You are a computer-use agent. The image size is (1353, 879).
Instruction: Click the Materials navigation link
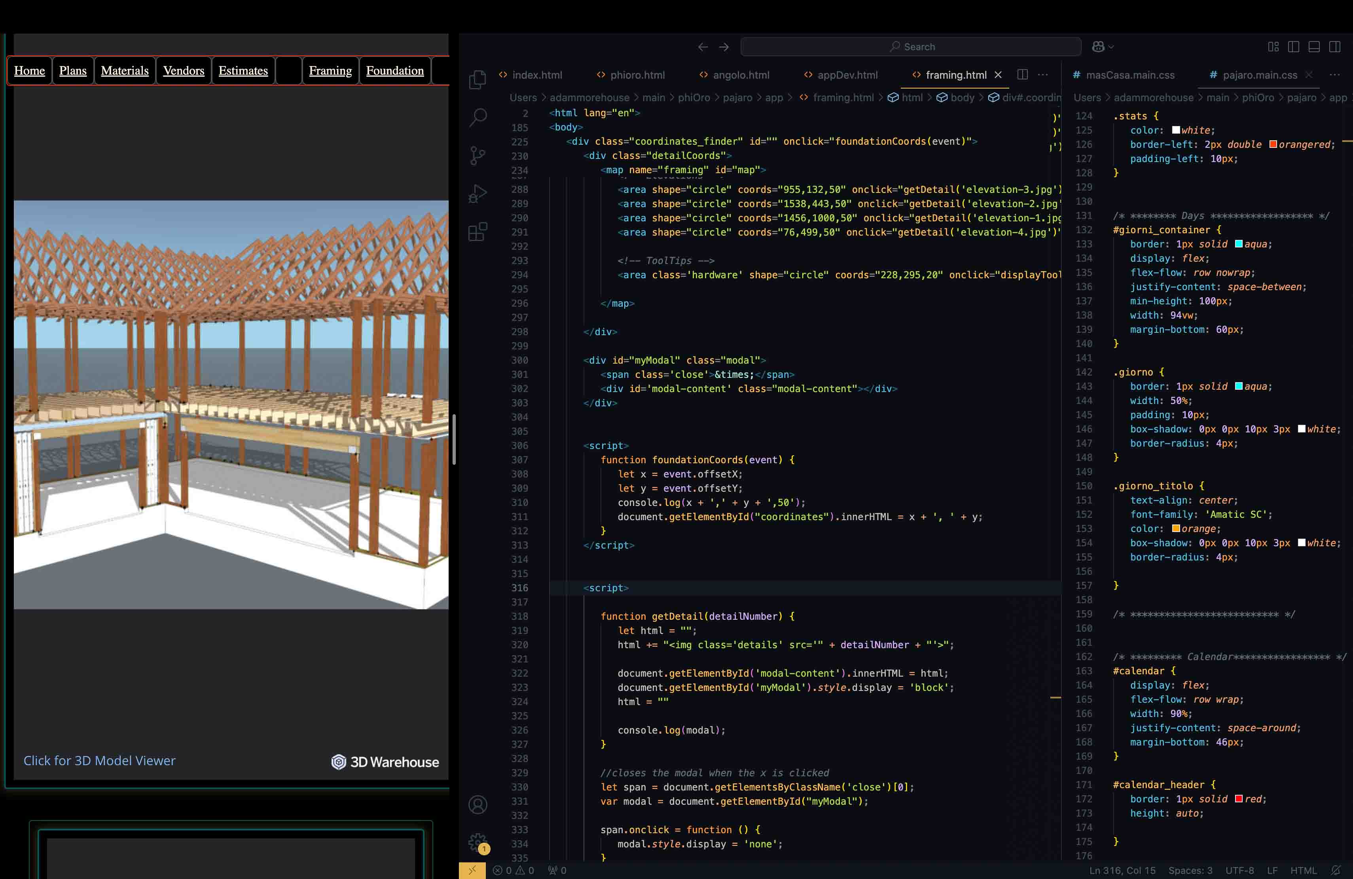click(x=125, y=70)
